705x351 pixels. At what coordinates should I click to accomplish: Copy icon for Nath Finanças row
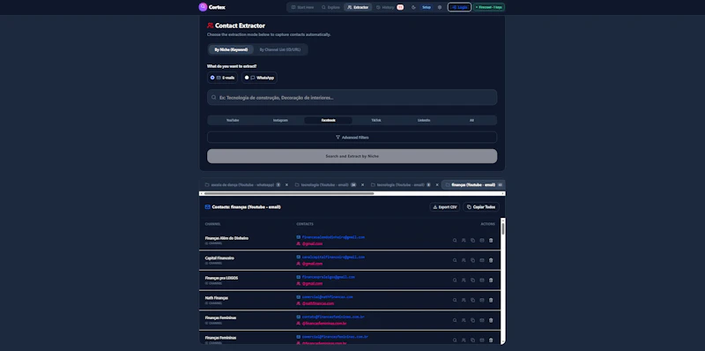click(x=472, y=300)
